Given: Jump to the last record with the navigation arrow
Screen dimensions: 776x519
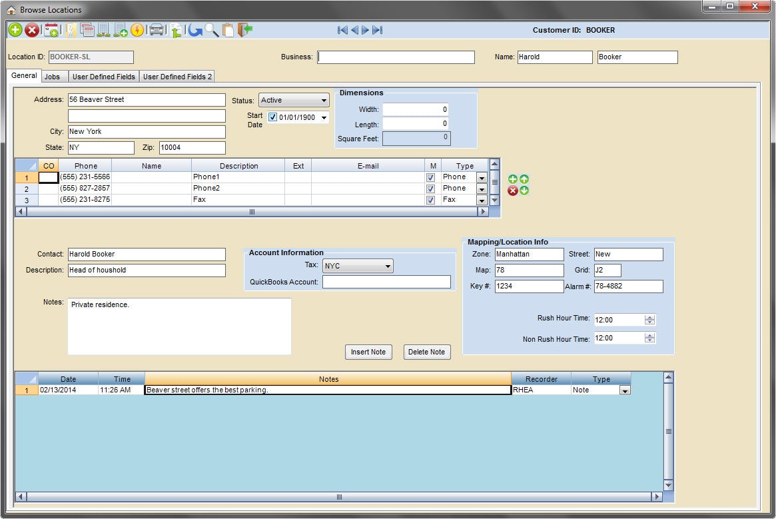Looking at the screenshot, I should 378,30.
